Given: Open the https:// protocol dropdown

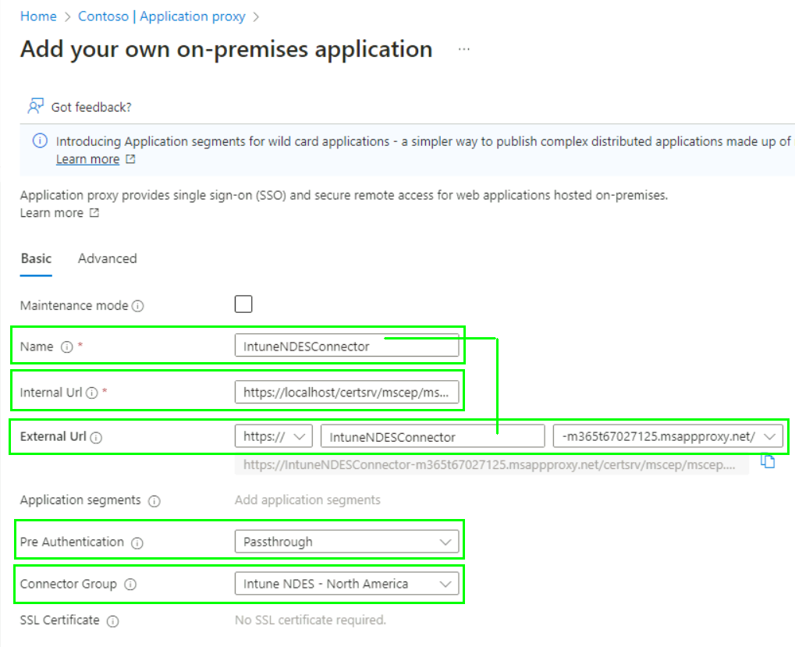Looking at the screenshot, I should (x=273, y=436).
